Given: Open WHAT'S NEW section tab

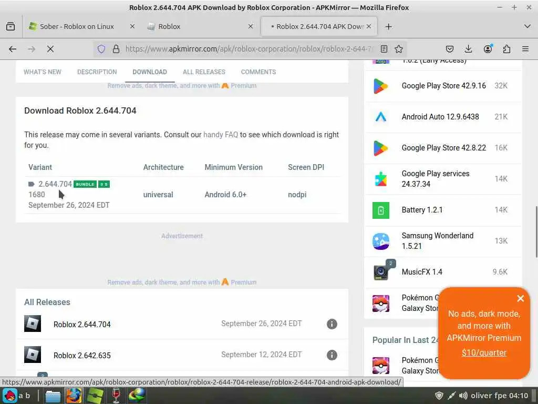Looking at the screenshot, I should point(43,72).
